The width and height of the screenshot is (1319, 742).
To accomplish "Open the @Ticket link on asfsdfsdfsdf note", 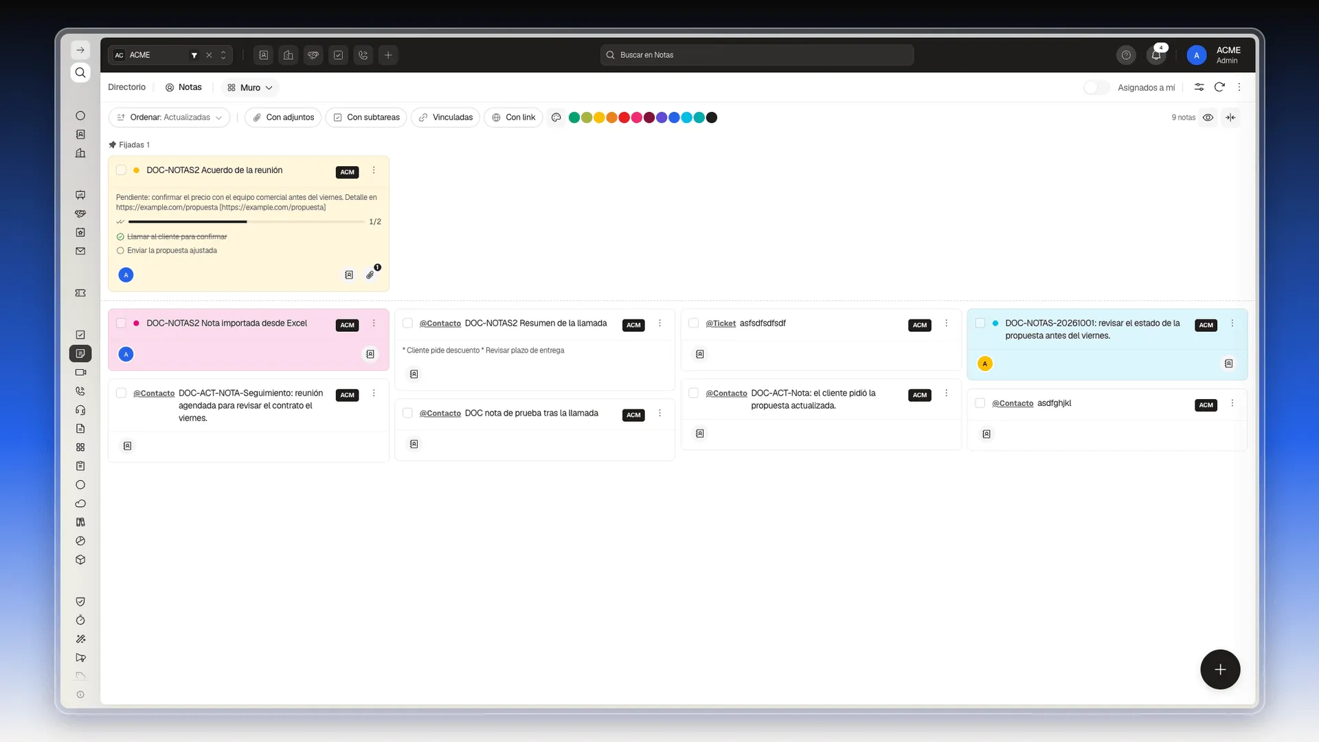I will (721, 324).
